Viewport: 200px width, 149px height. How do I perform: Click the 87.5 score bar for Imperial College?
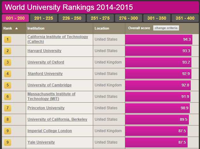(x=156, y=131)
